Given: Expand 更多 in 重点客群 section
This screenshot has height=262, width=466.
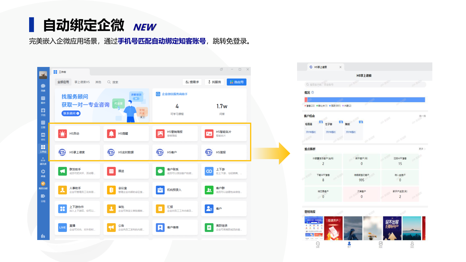Looking at the screenshot, I should [x=422, y=149].
